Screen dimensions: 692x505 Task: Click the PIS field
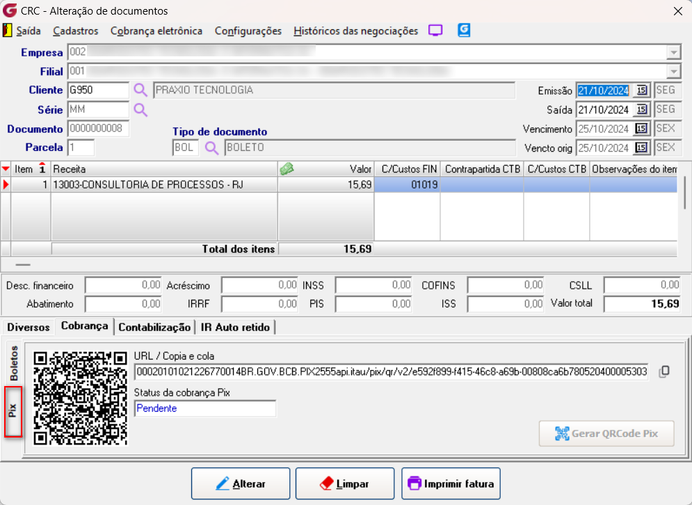(373, 304)
